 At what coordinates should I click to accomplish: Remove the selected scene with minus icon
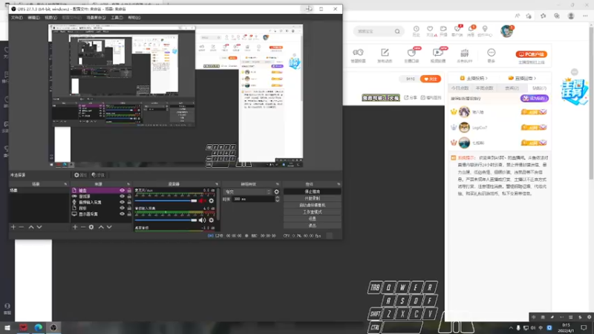pyautogui.click(x=22, y=227)
